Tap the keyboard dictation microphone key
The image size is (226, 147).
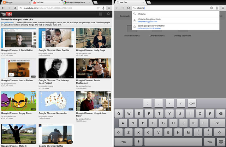[138, 142]
